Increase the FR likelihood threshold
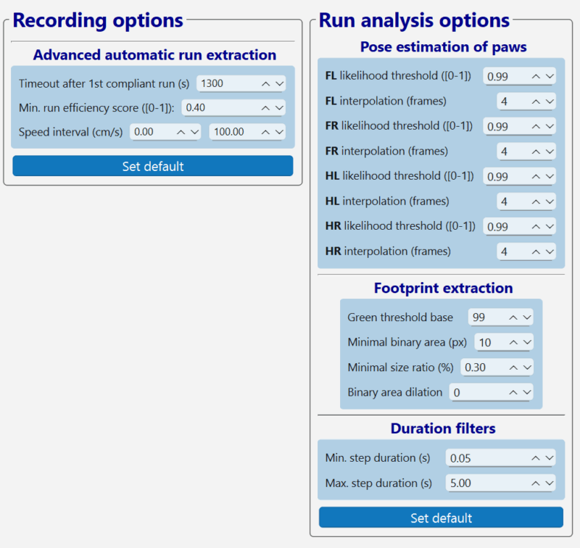580x548 pixels. click(x=536, y=126)
